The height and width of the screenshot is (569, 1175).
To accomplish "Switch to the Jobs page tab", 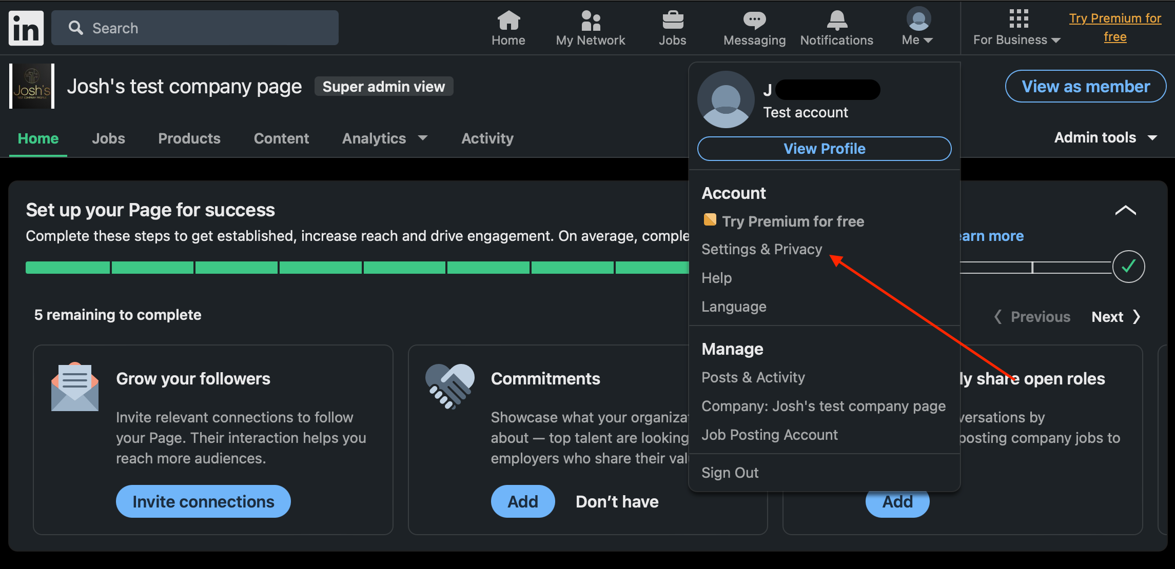I will click(108, 138).
